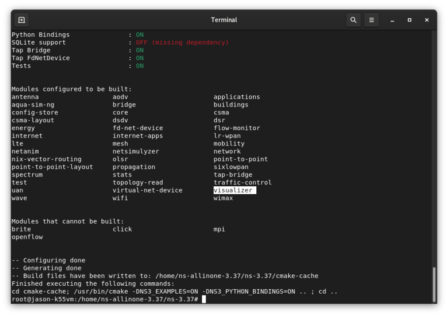The image size is (448, 316).
Task: Open the terminal search tool
Action: pyautogui.click(x=353, y=20)
